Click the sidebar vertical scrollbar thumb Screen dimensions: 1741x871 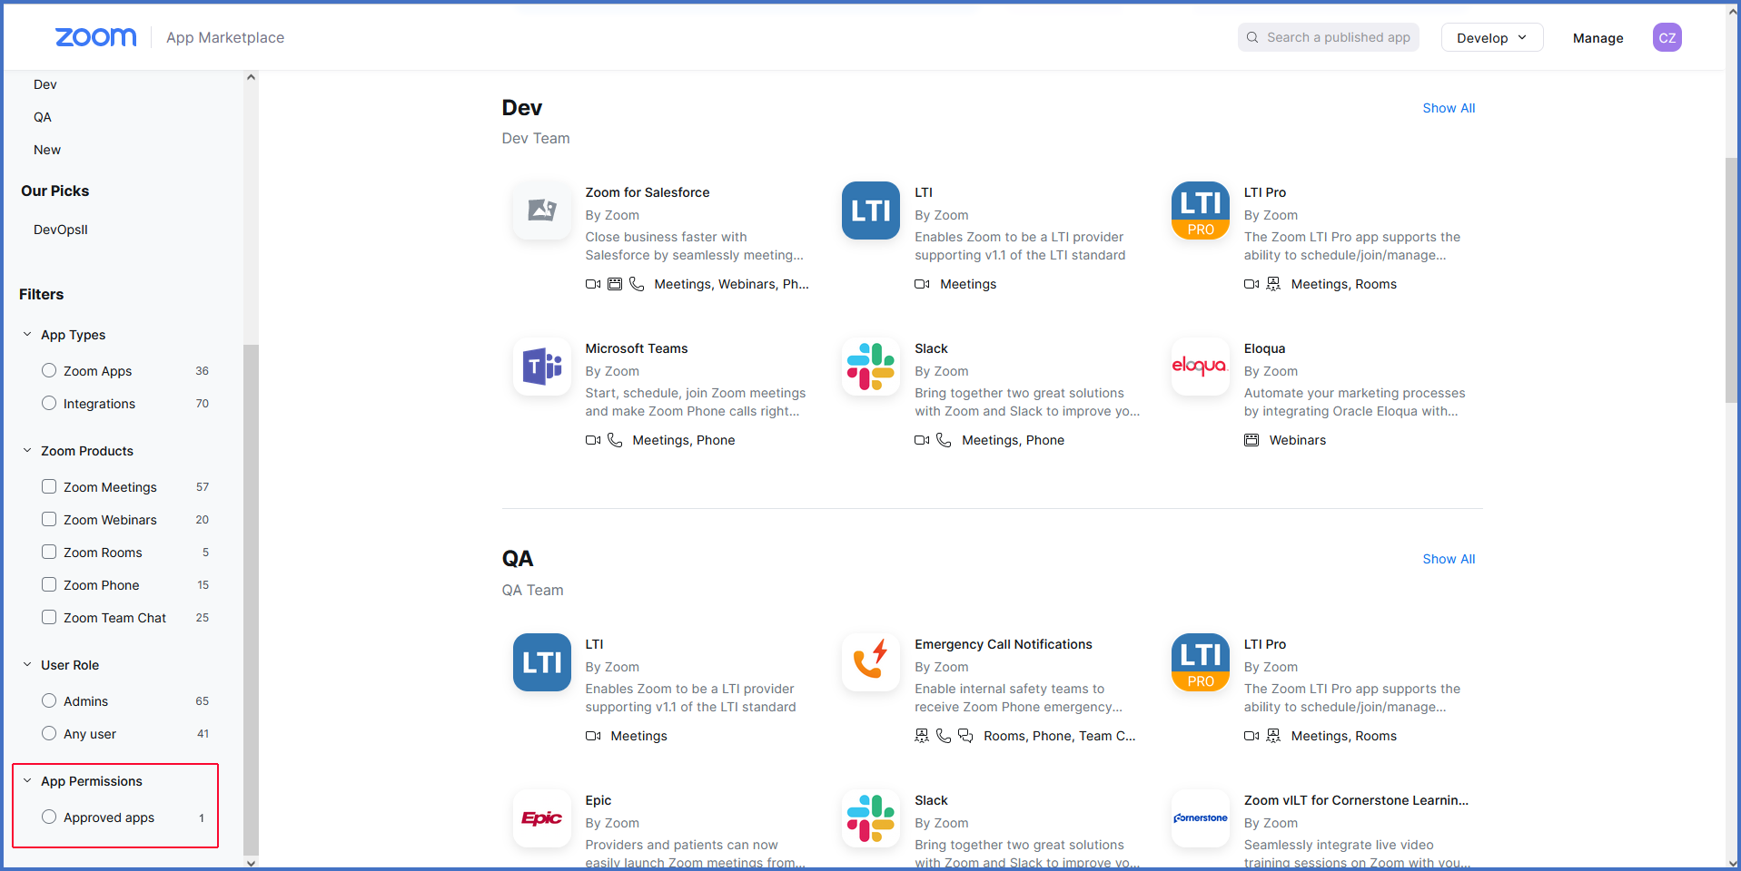point(251,599)
